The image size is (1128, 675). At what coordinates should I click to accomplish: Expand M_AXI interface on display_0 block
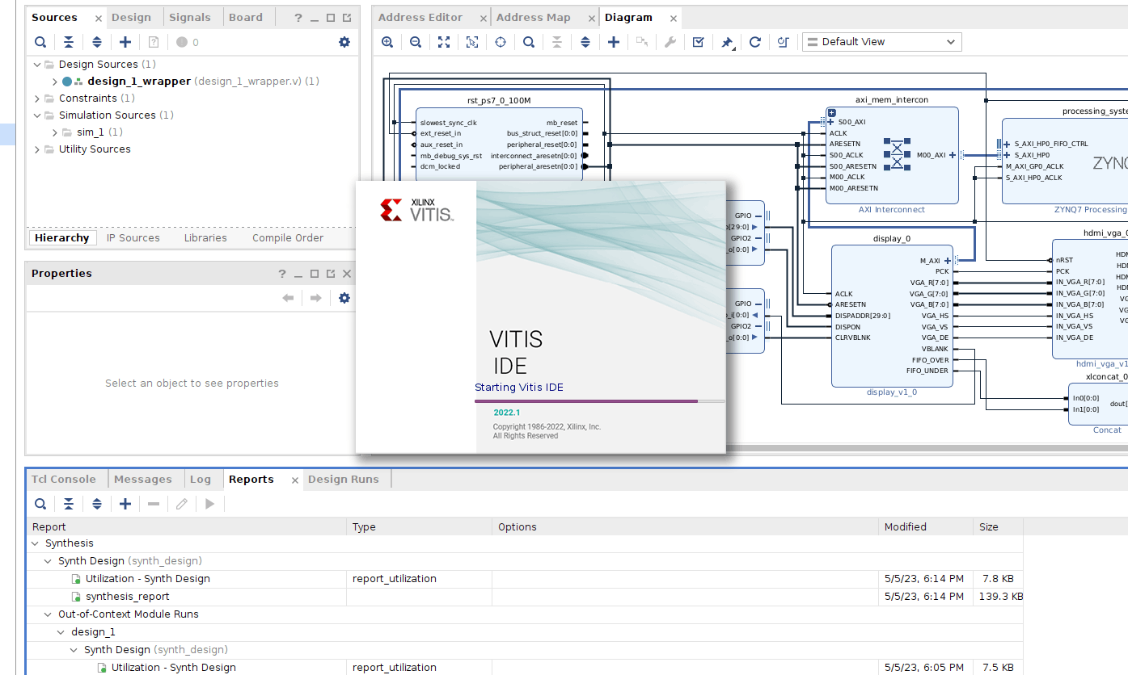click(x=947, y=261)
